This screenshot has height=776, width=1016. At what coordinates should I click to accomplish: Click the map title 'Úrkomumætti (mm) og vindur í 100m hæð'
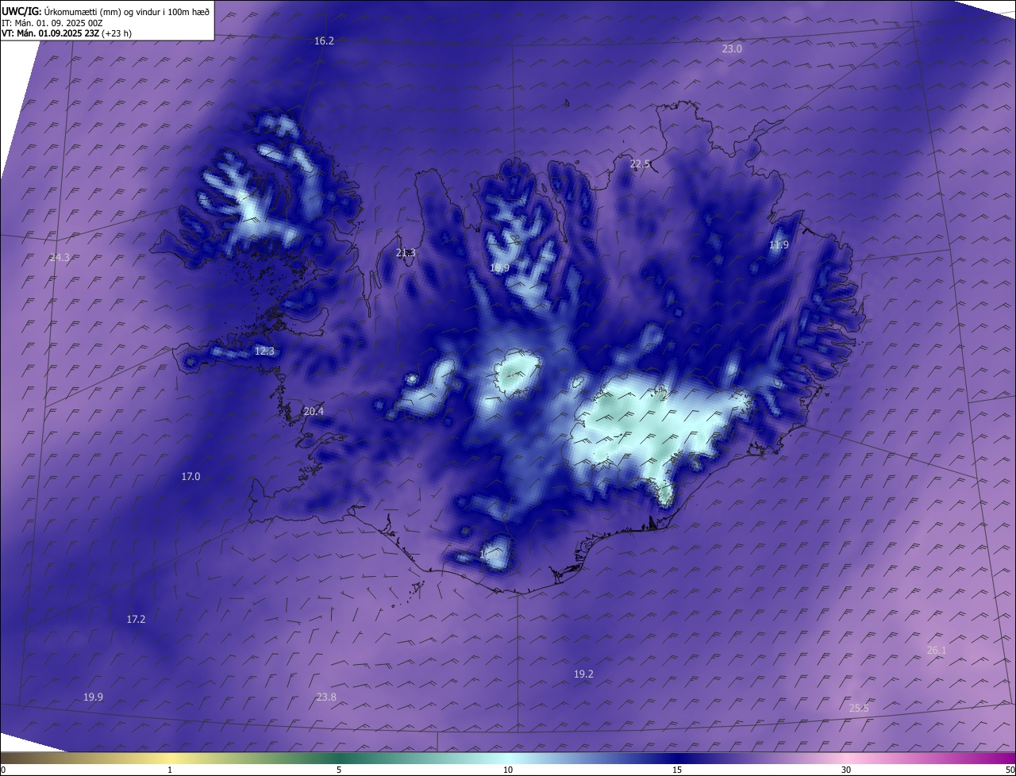pos(127,11)
